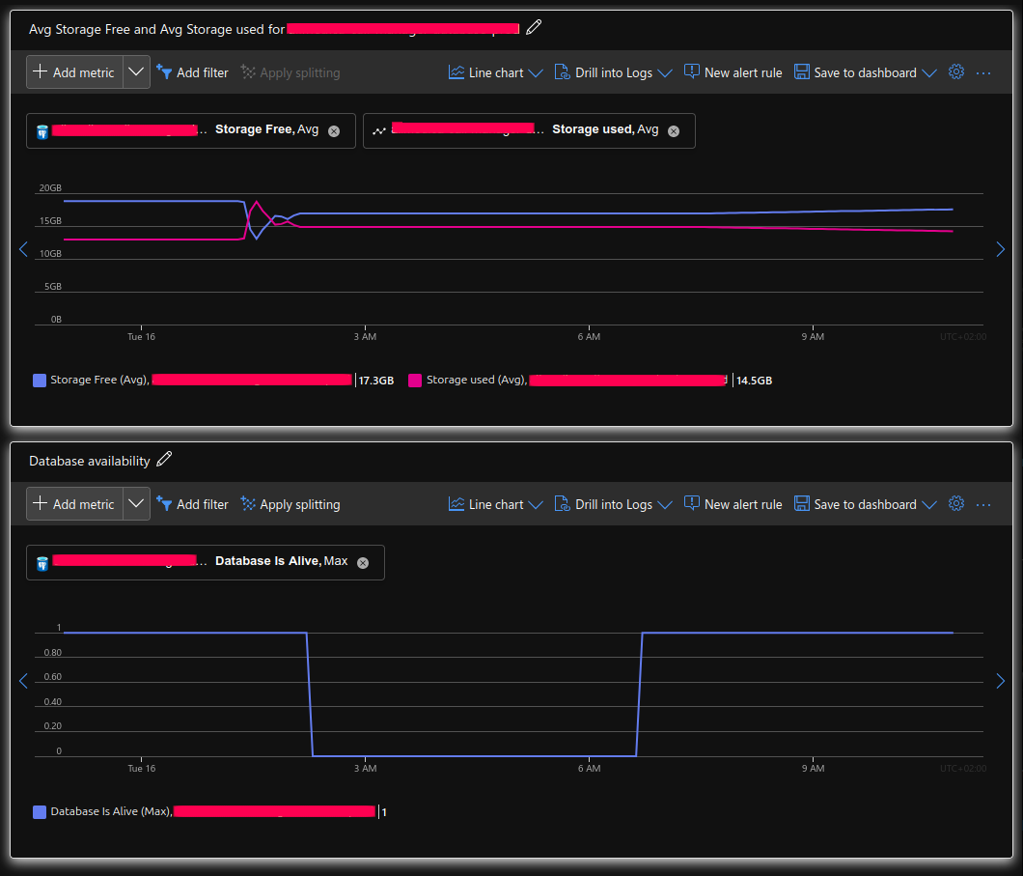The height and width of the screenshot is (876, 1023).
Task: Expand Add metric dropdown arrow in storage chart
Action: pyautogui.click(x=136, y=71)
